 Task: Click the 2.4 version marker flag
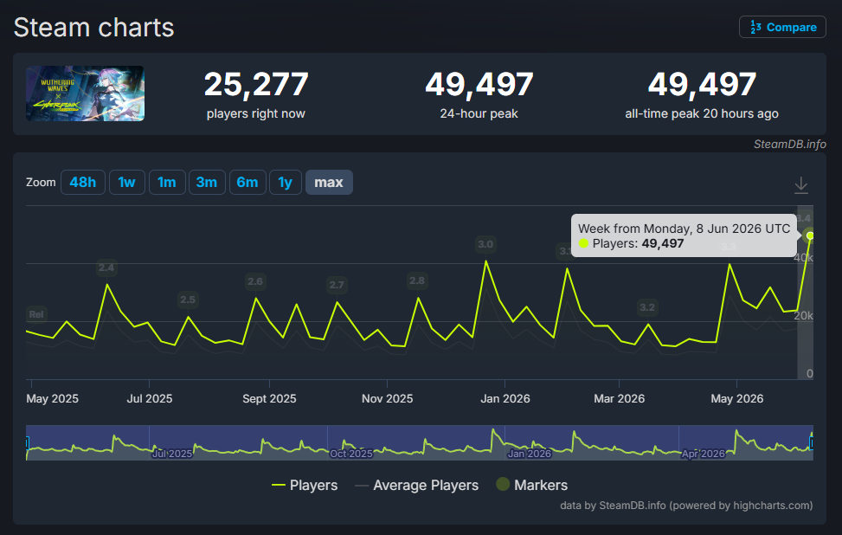[x=106, y=267]
